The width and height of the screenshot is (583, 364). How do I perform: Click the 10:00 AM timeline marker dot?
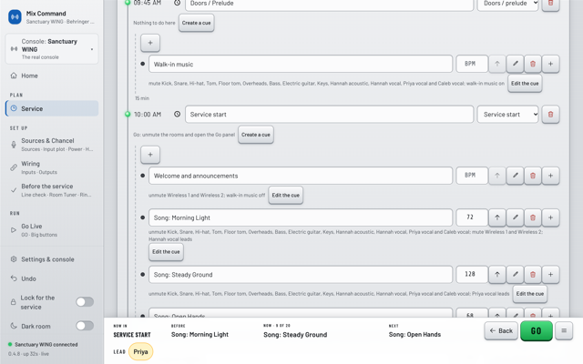pos(128,114)
